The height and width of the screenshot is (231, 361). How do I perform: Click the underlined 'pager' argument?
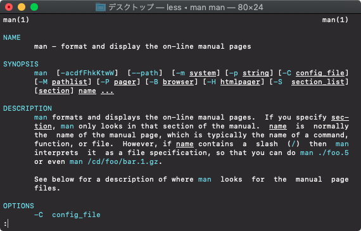click(x=125, y=82)
